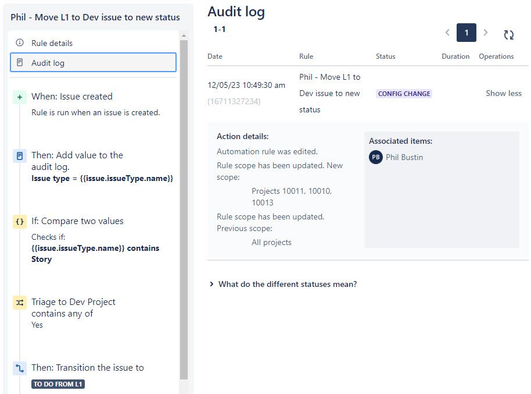Click the Associated items heading
This screenshot has width=531, height=394.
[401, 141]
